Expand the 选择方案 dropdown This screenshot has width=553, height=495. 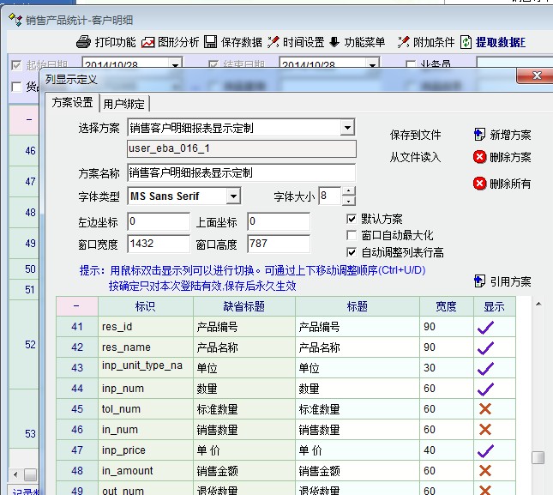click(x=347, y=128)
